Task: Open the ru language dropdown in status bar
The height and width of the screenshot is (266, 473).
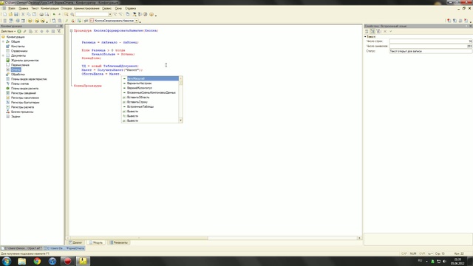Action: point(430,253)
